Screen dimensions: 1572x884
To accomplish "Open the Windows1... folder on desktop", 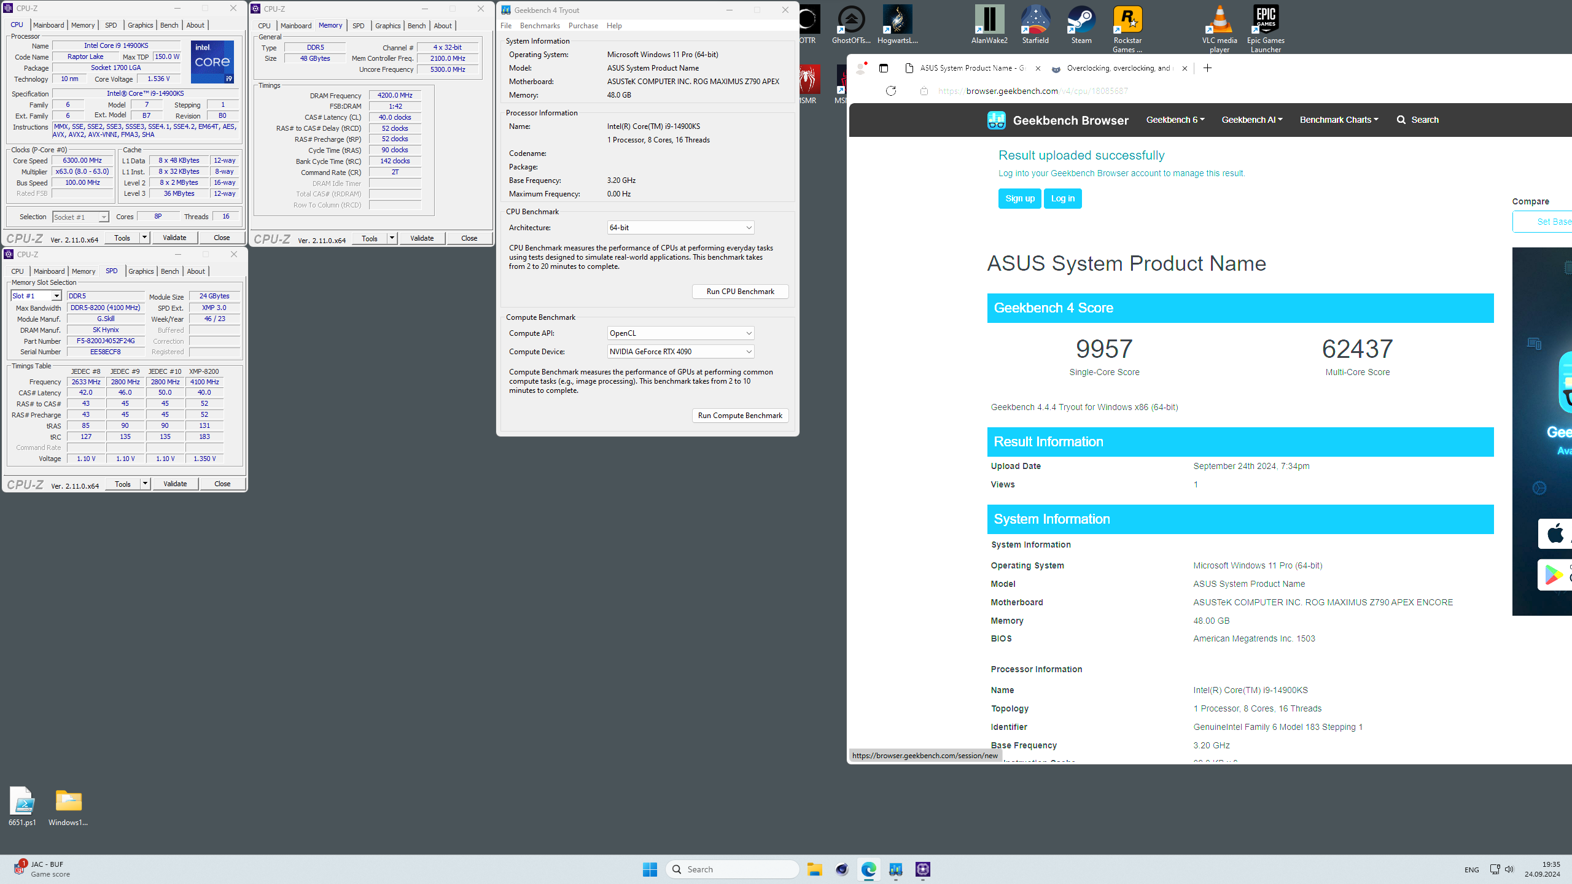I will tap(68, 806).
